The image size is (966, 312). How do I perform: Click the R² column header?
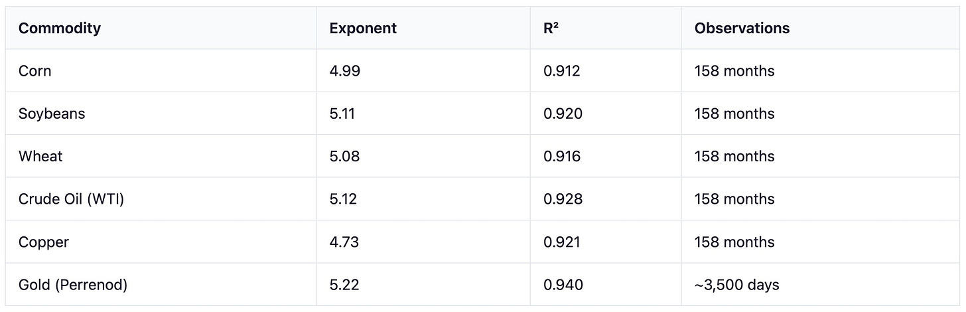click(x=551, y=29)
